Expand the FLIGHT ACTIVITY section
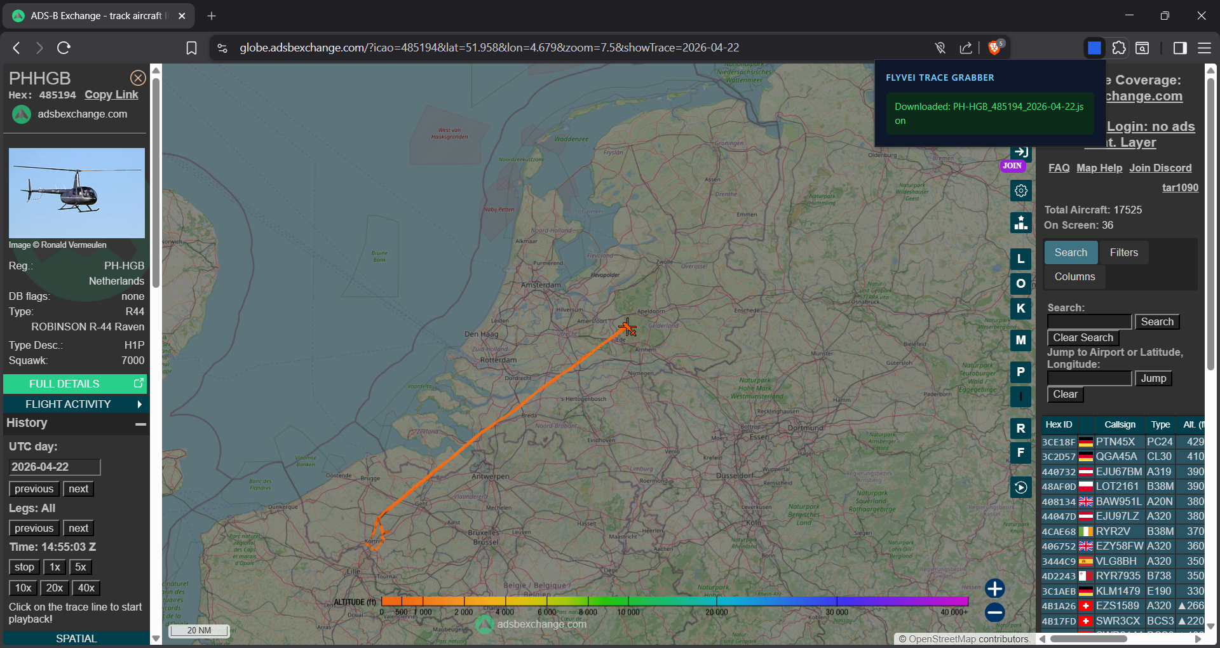The width and height of the screenshot is (1220, 648). [75, 404]
